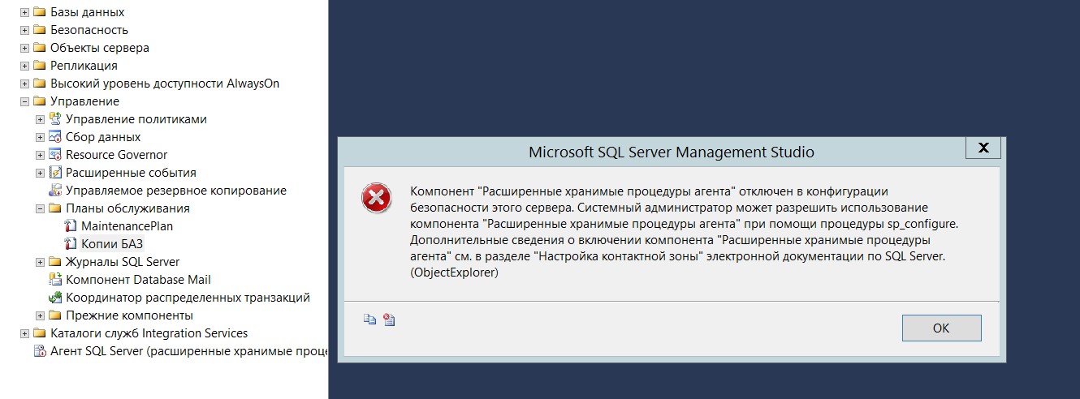Click the Базы данных folder icon
Image resolution: width=1080 pixels, height=399 pixels.
coord(39,12)
